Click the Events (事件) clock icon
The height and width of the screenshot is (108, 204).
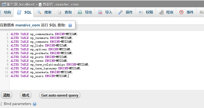pos(181,12)
